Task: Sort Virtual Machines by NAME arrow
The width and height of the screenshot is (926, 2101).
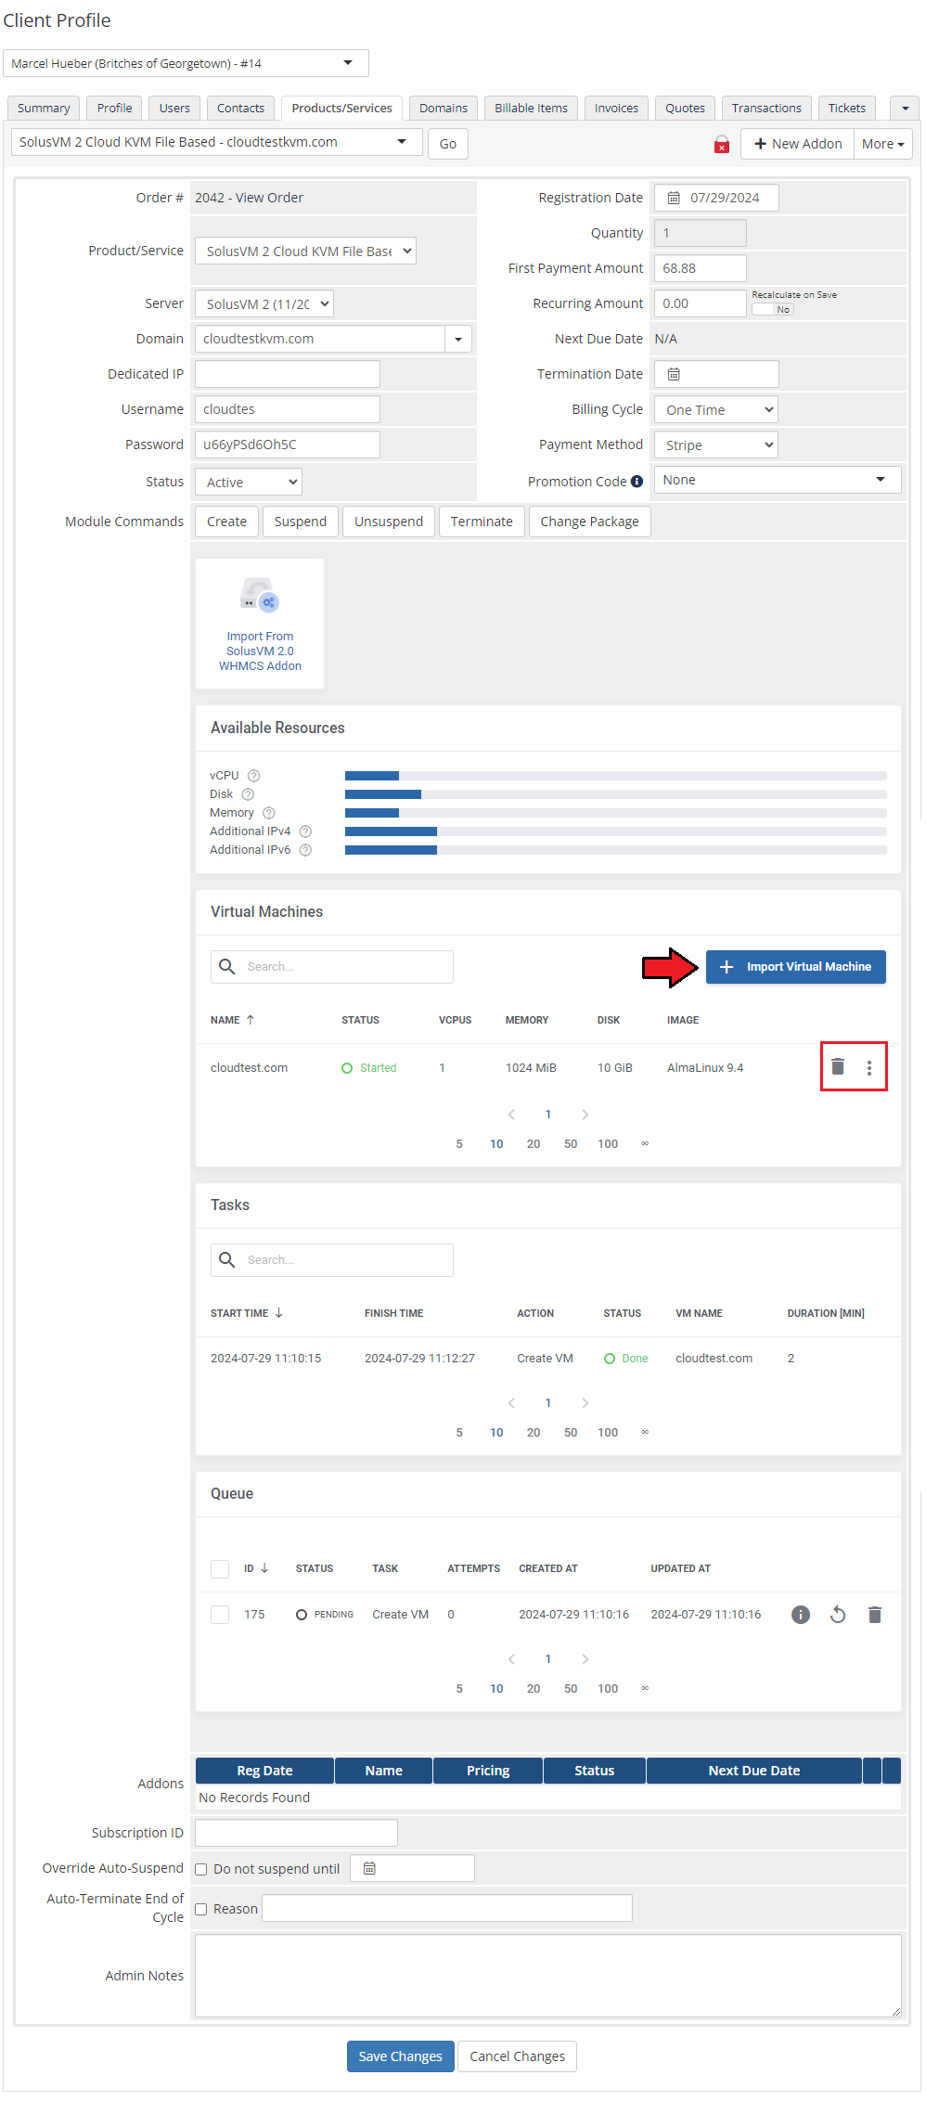Action: point(251,1020)
